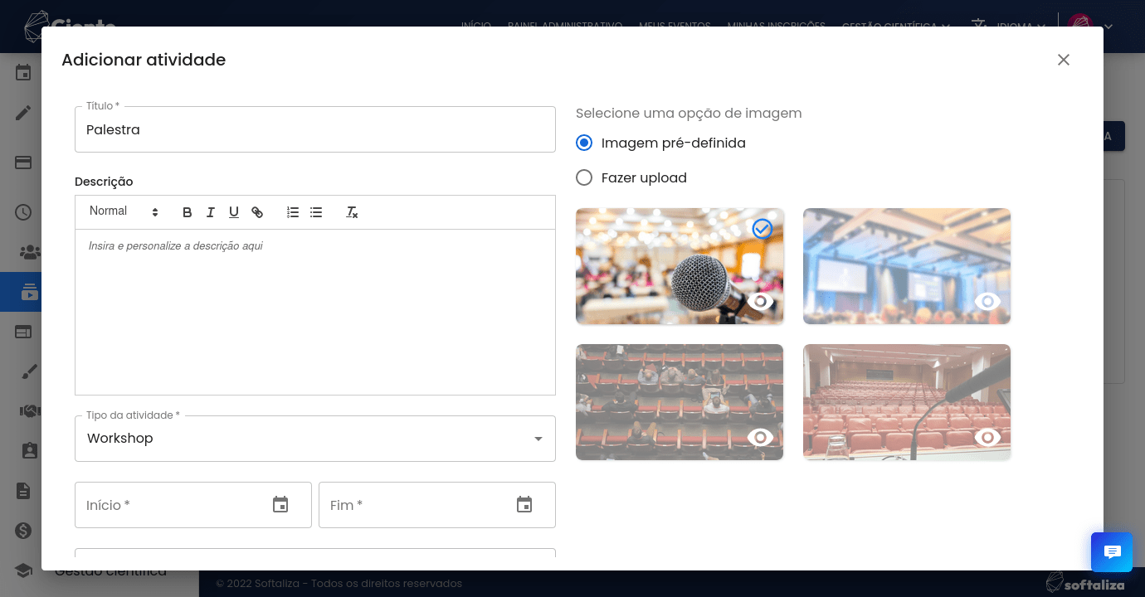Choose the Fazer upload radio option
The width and height of the screenshot is (1145, 597).
click(584, 177)
